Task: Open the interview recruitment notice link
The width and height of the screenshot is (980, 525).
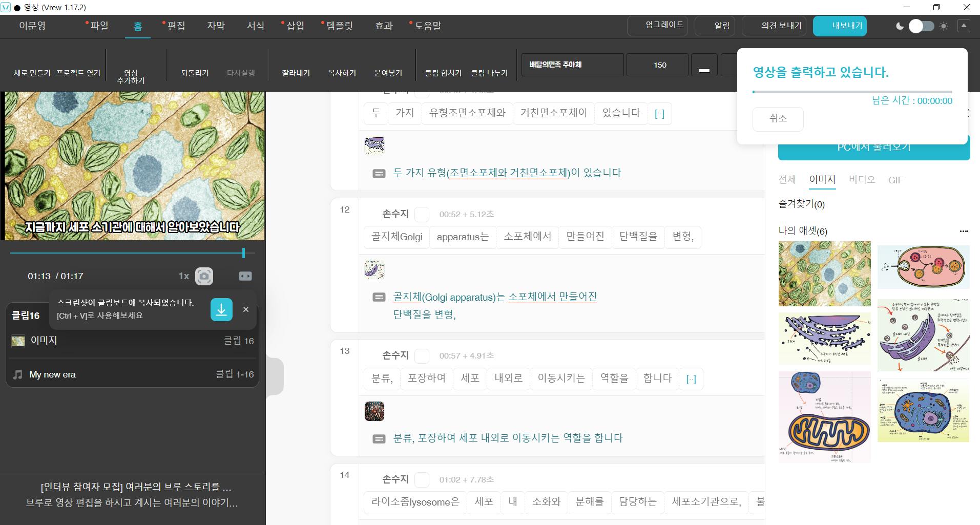Action: [136, 487]
